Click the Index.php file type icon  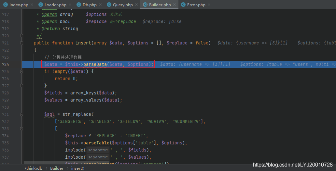pos(5,5)
